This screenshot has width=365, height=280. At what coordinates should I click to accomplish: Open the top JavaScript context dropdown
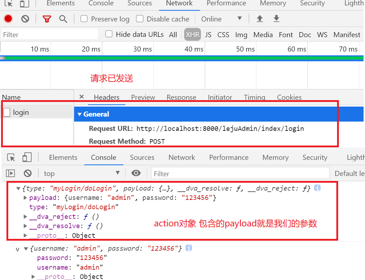[x=82, y=173]
